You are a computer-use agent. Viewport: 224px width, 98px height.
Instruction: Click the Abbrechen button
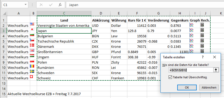[209, 87]
